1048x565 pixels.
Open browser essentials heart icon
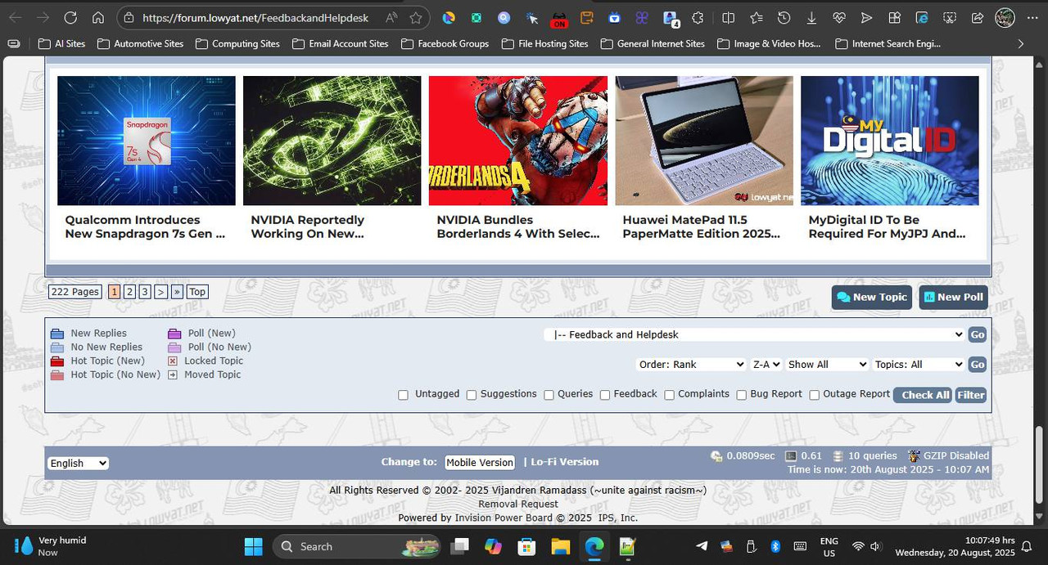[x=839, y=17]
